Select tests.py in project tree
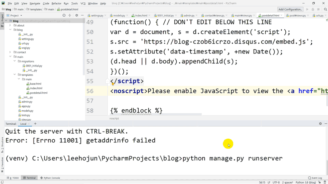 pos(26,115)
